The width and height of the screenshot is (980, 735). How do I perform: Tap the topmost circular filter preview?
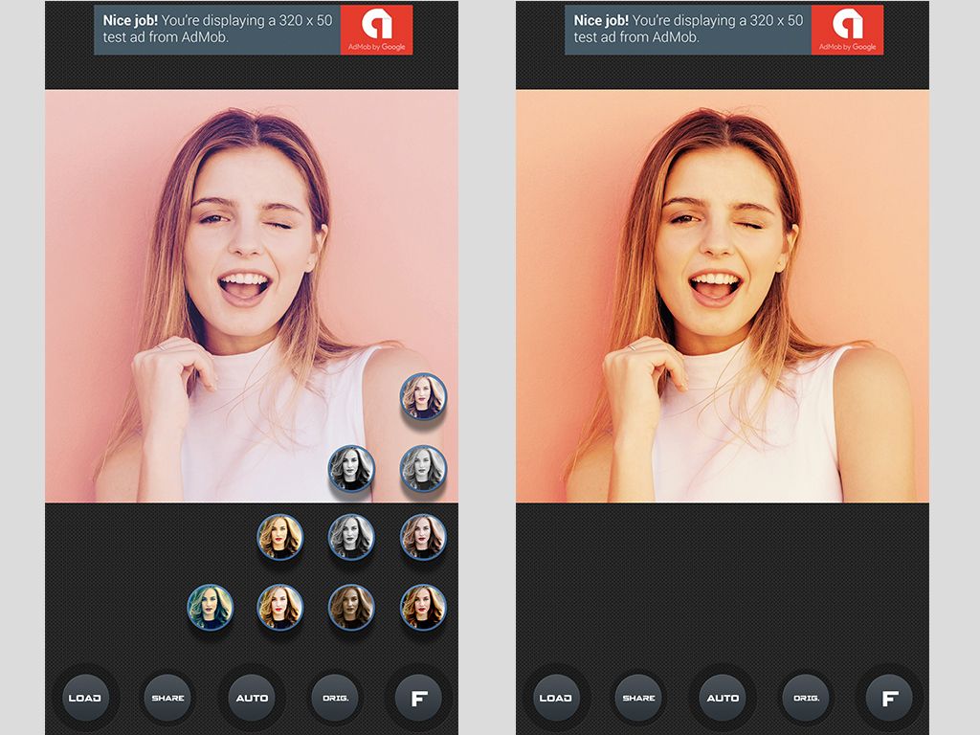point(424,395)
